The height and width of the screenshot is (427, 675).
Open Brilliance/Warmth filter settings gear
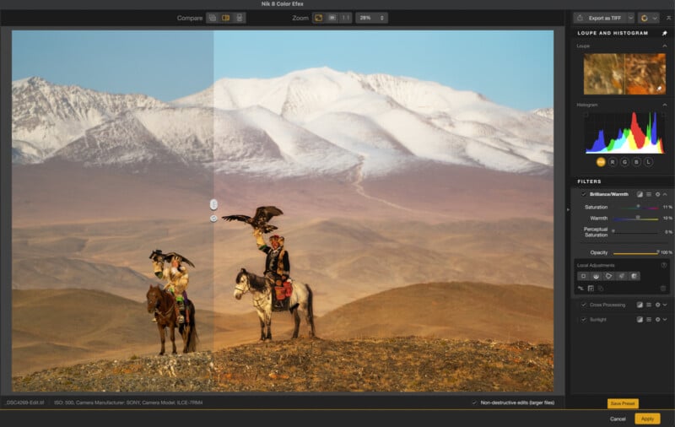[657, 194]
